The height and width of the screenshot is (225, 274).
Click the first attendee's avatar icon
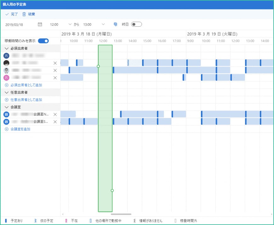[7, 55]
